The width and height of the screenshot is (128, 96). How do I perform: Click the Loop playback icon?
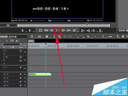click(74, 30)
